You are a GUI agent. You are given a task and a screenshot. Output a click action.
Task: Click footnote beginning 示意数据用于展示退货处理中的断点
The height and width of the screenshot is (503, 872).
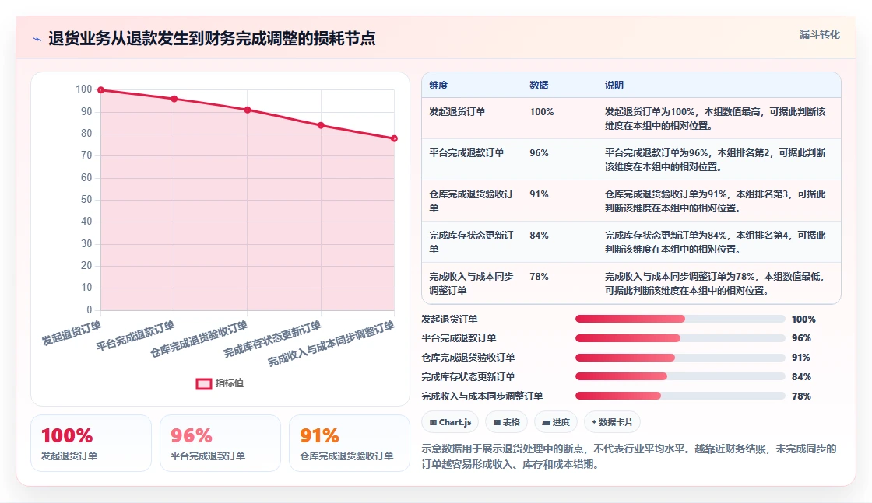tap(629, 456)
